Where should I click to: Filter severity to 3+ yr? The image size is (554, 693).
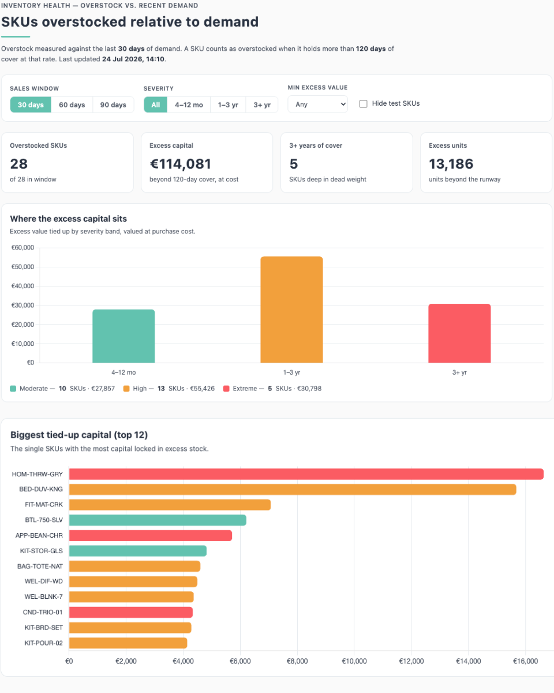262,105
